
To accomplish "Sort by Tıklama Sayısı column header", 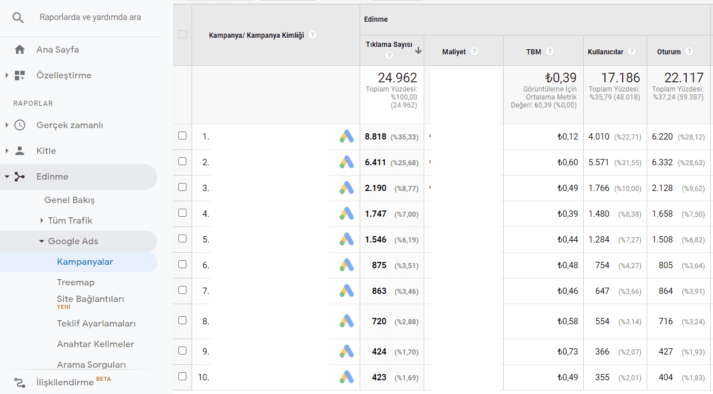I will 389,45.
